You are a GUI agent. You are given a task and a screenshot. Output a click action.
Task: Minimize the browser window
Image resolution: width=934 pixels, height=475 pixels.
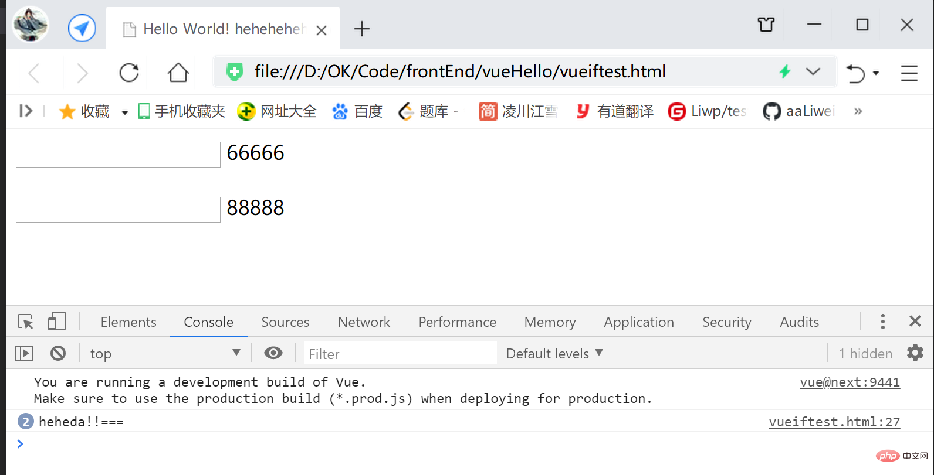coord(814,25)
